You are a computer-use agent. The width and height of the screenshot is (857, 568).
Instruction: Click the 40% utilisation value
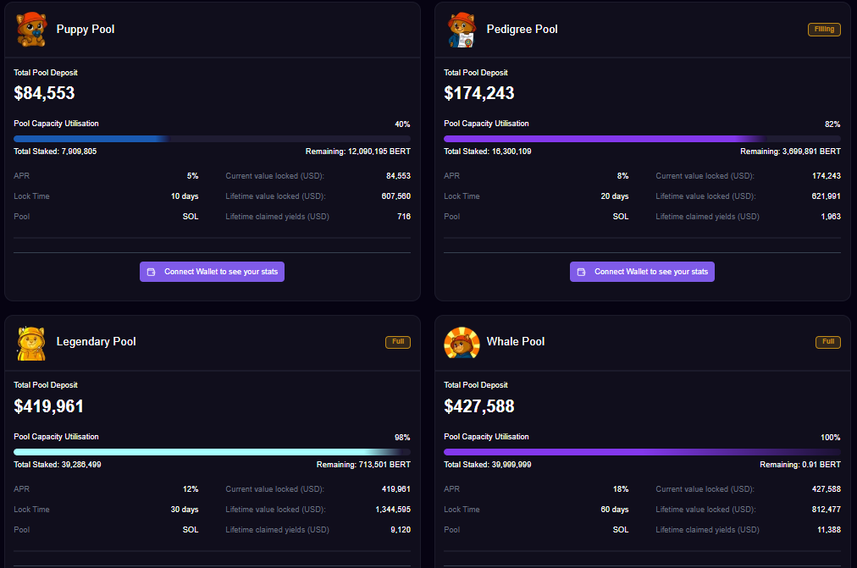pyautogui.click(x=402, y=124)
